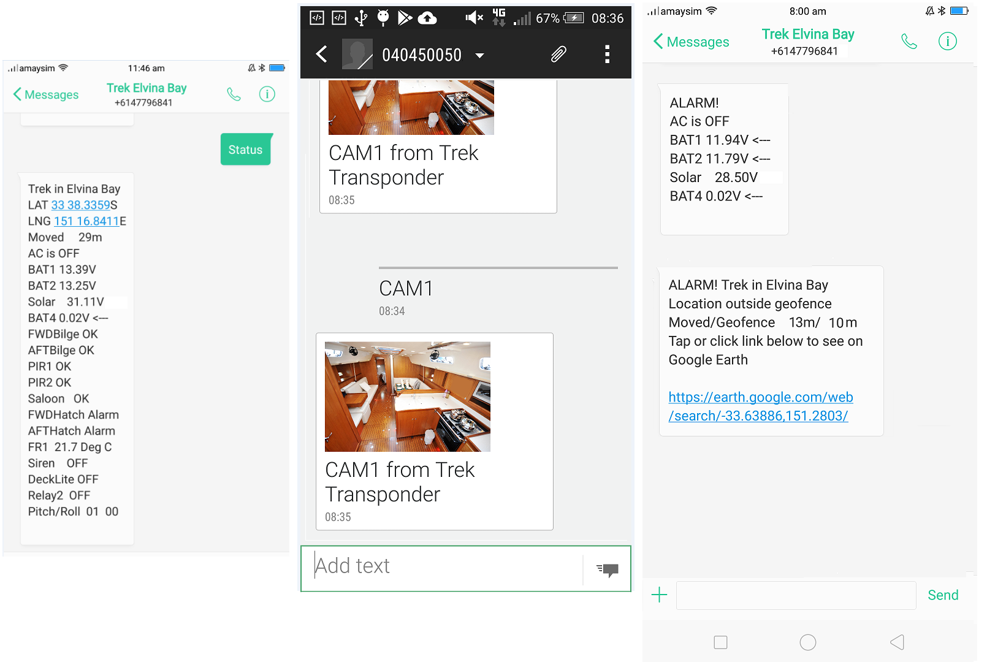
Task: Tap the phone call icon in left screen
Action: (x=234, y=94)
